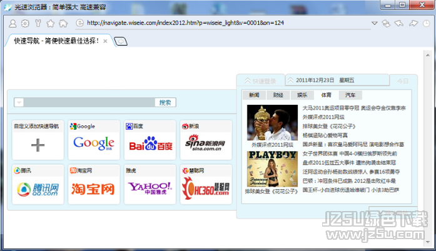Open browser settings gear icon
The height and width of the screenshot is (251, 436).
[x=25, y=23]
